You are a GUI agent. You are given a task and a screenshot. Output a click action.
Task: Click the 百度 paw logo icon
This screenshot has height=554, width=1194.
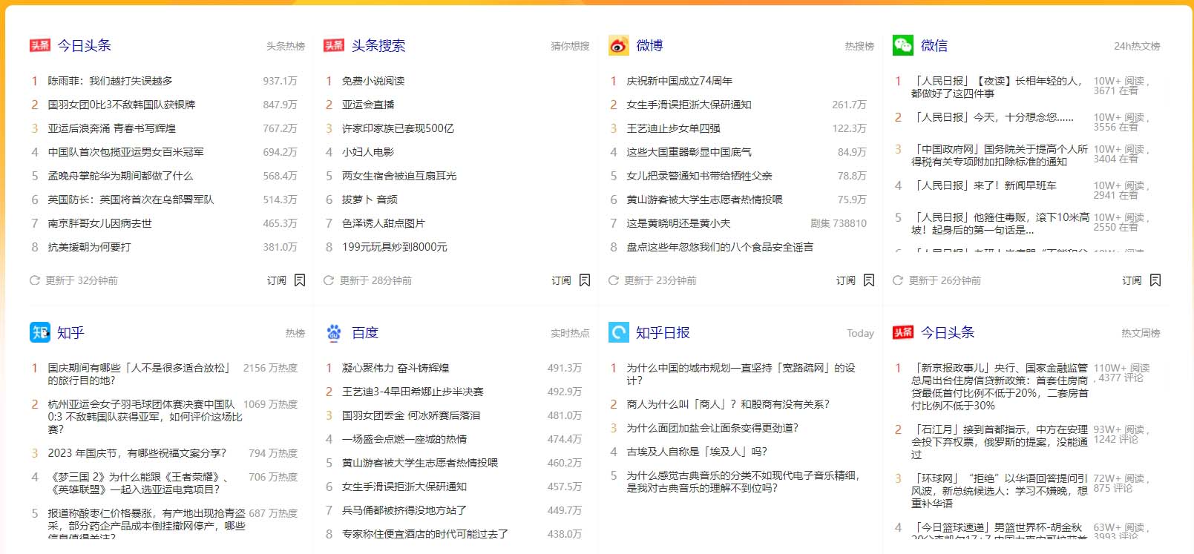tap(334, 332)
